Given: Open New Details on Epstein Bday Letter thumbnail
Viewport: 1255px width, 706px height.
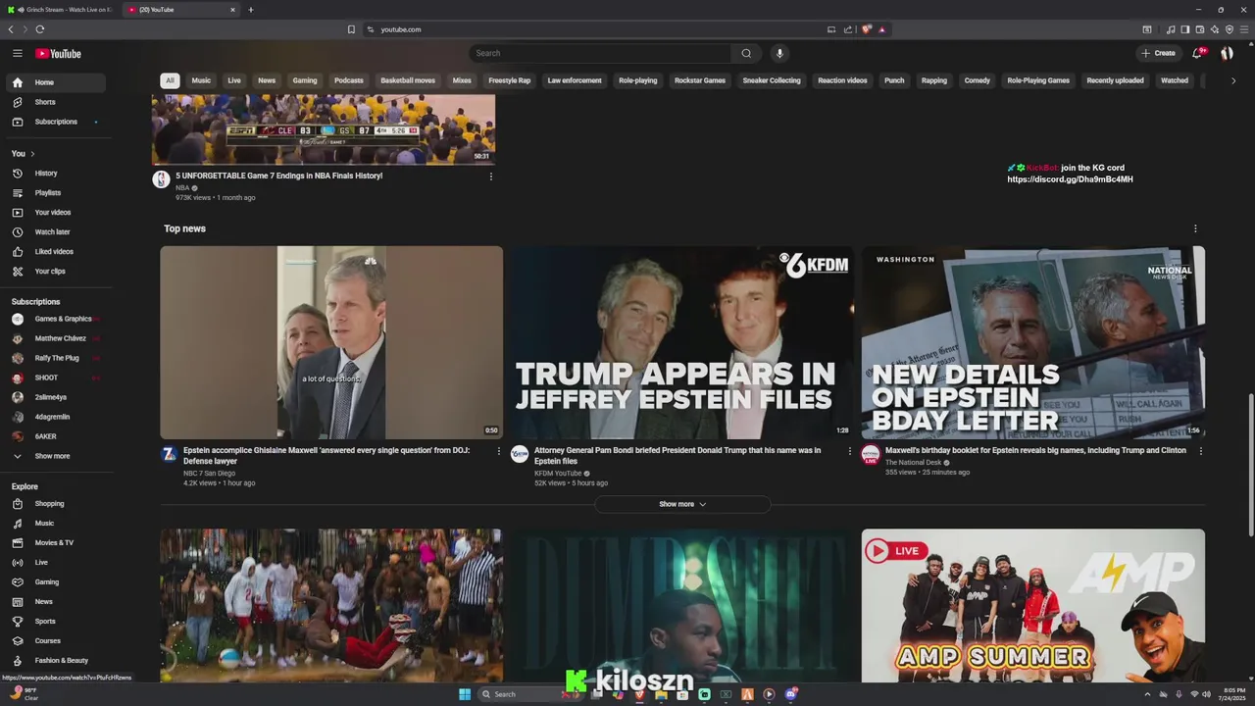Looking at the screenshot, I should coord(1033,342).
